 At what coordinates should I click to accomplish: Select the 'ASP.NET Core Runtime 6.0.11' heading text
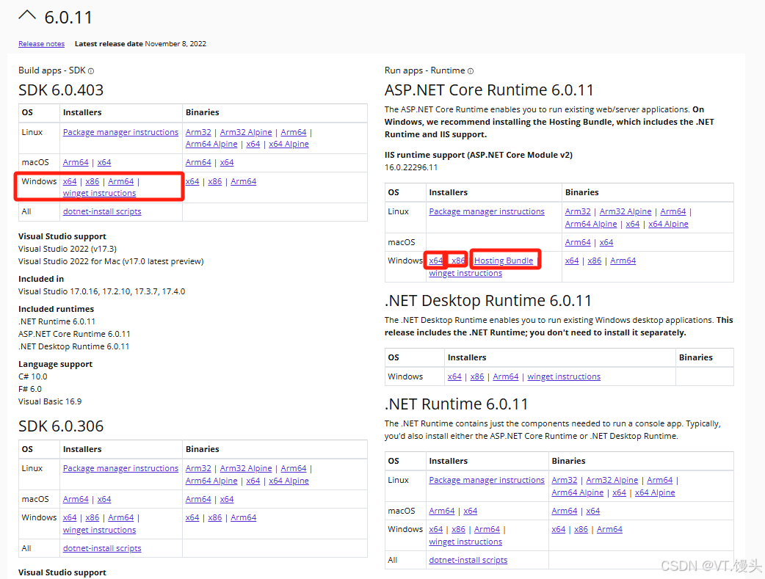(490, 90)
